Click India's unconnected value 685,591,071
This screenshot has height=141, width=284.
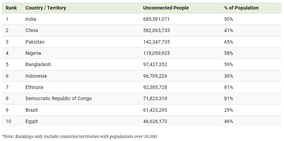(156, 19)
